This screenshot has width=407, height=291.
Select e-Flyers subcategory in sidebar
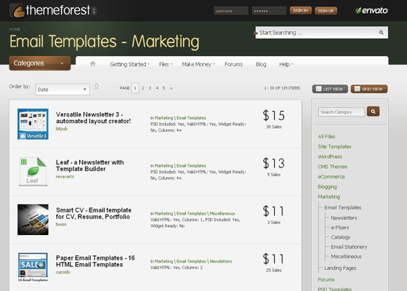pyautogui.click(x=340, y=227)
